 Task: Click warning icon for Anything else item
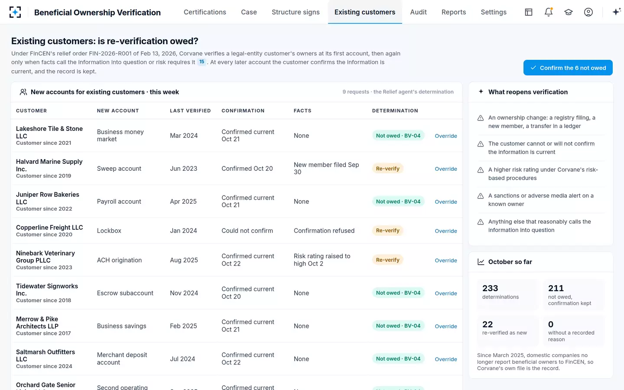481,222
